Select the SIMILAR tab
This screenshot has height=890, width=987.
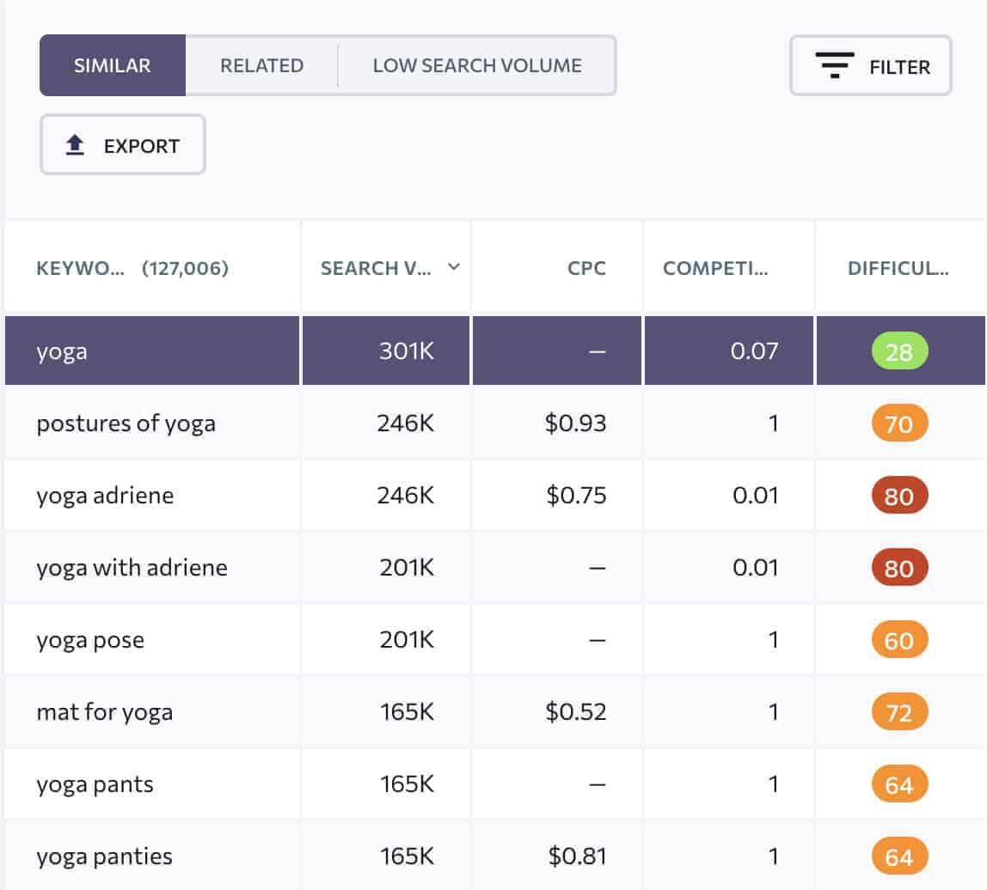pos(113,65)
